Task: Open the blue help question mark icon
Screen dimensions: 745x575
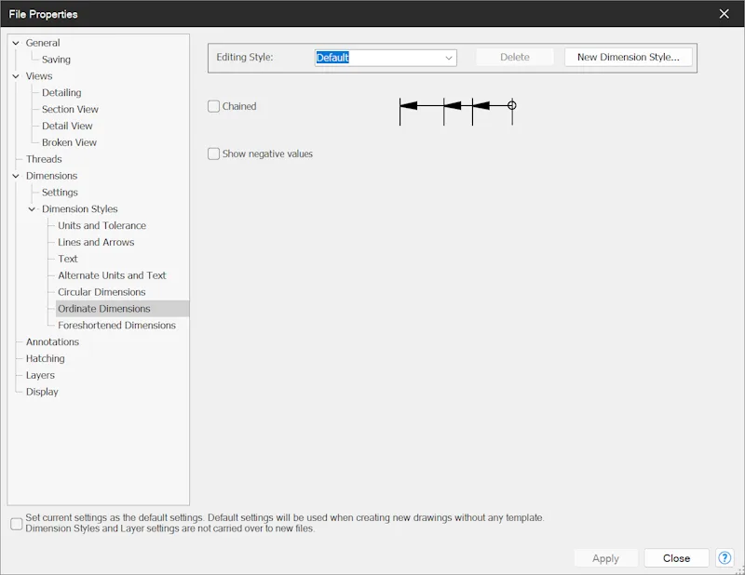Action: (x=725, y=558)
